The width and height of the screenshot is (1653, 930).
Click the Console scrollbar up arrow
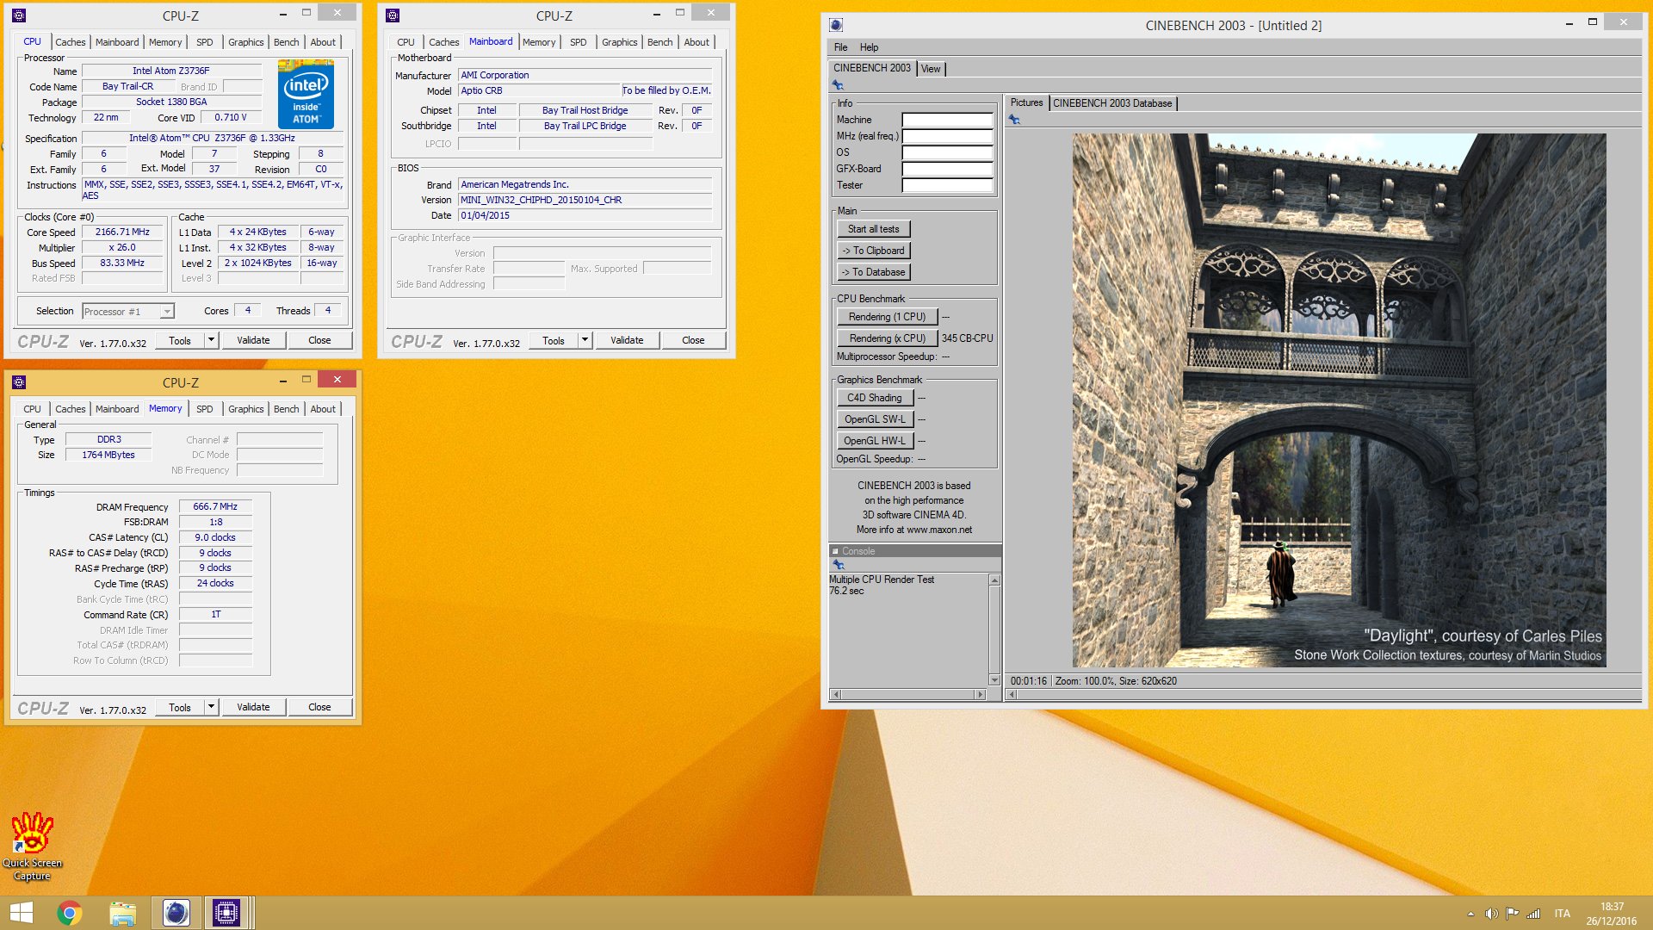994,580
